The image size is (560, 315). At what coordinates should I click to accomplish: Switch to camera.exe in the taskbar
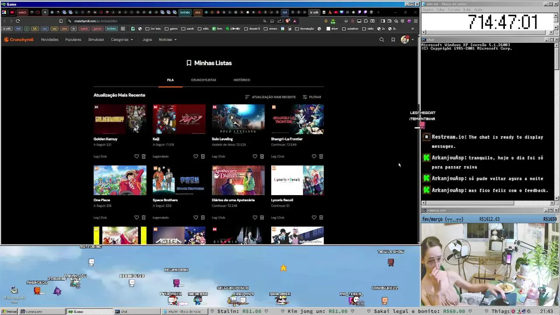42,311
